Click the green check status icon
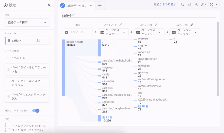This screenshot has height=133, width=224. click(x=211, y=5)
